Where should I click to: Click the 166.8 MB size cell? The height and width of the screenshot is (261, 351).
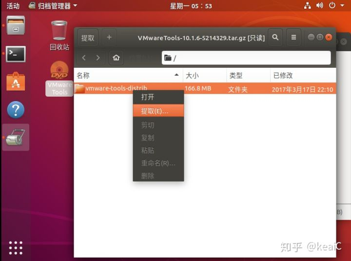tap(198, 88)
